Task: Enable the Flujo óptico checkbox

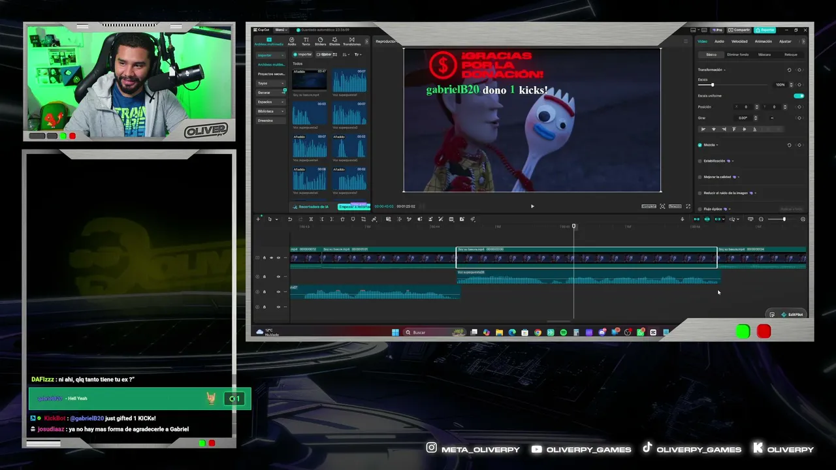Action: [x=700, y=209]
